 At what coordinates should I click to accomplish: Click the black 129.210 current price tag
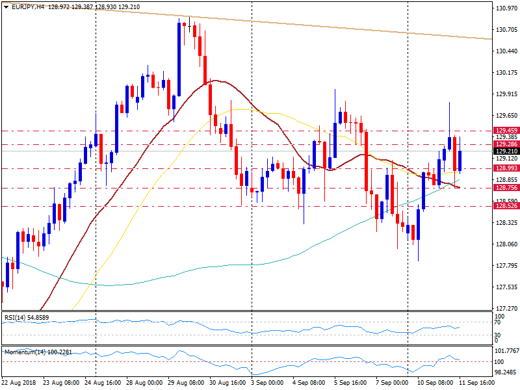(x=505, y=151)
